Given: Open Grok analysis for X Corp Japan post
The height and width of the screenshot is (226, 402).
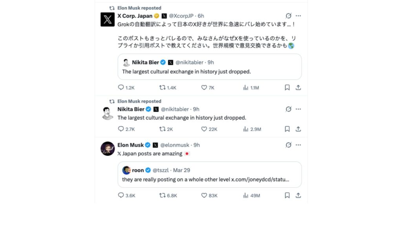Looking at the screenshot, I should click(x=289, y=16).
